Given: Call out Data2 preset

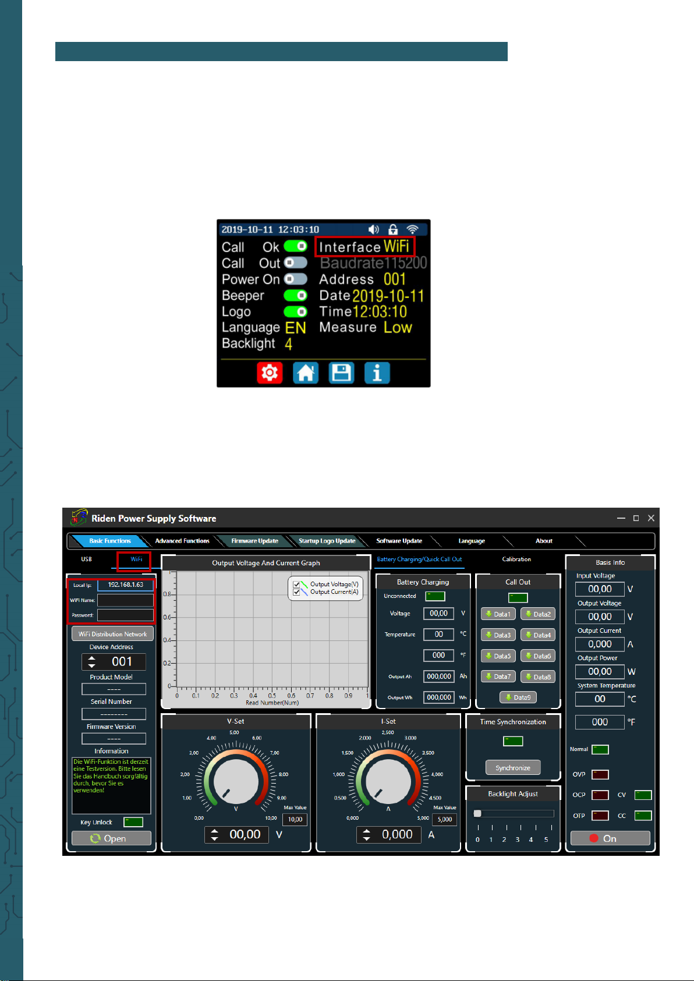Looking at the screenshot, I should pos(538,614).
